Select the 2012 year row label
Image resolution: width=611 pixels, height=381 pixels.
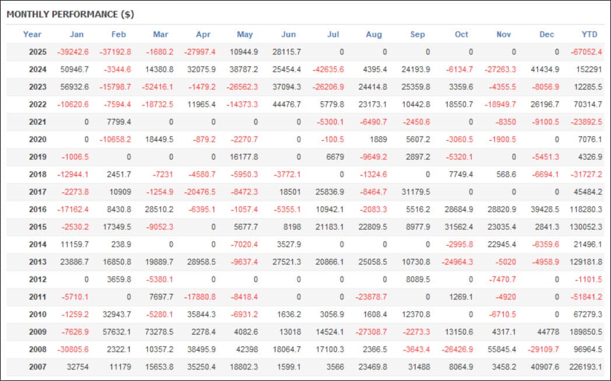pos(38,279)
